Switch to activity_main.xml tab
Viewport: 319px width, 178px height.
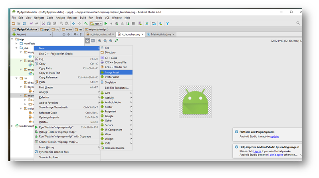[x=100, y=34]
